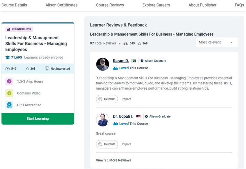Open Dr. Uqbah I.'s profile link
Screen dimensions: 246x169
[x=123, y=116]
